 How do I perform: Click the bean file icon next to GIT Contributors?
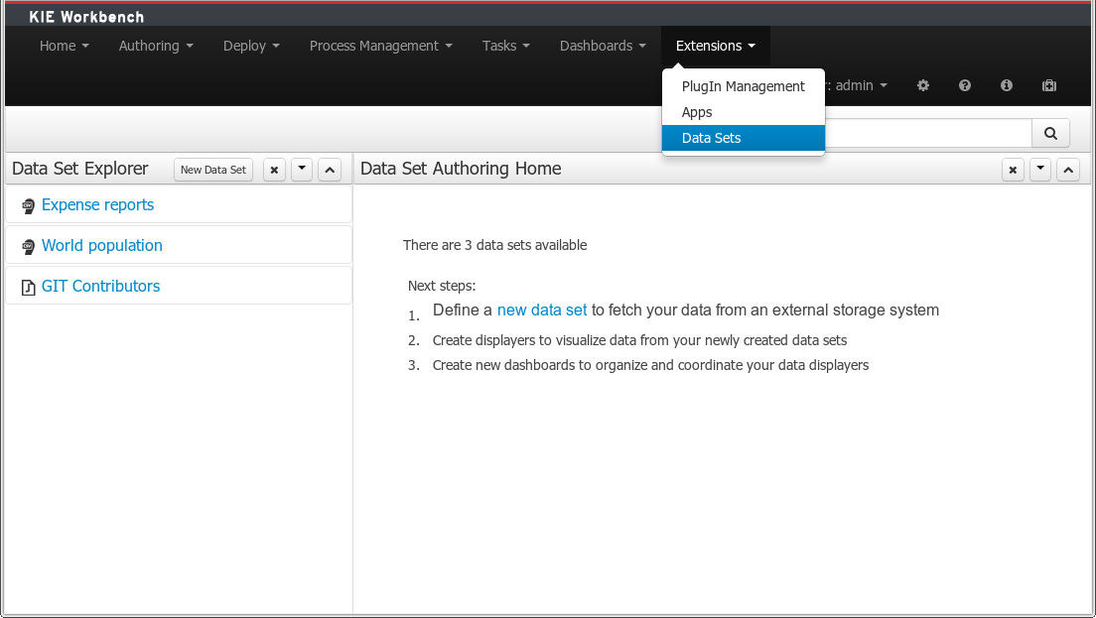click(x=27, y=286)
